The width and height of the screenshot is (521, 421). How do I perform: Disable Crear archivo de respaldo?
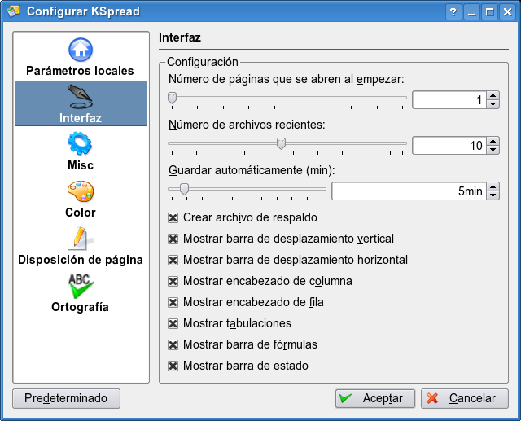[x=173, y=218]
